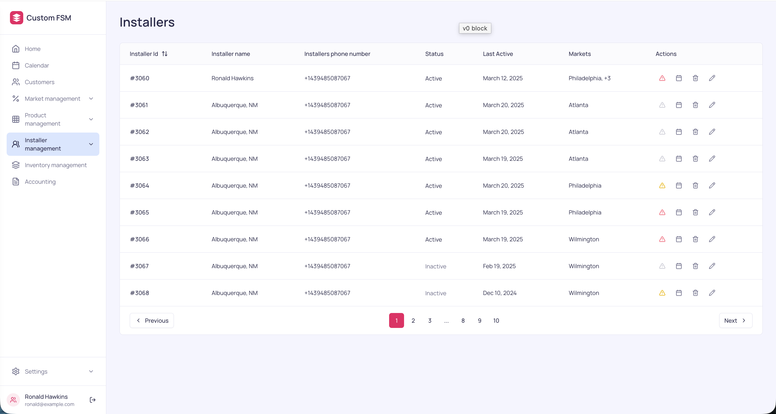Go to the Next page of installers
The height and width of the screenshot is (414, 776).
pos(735,320)
